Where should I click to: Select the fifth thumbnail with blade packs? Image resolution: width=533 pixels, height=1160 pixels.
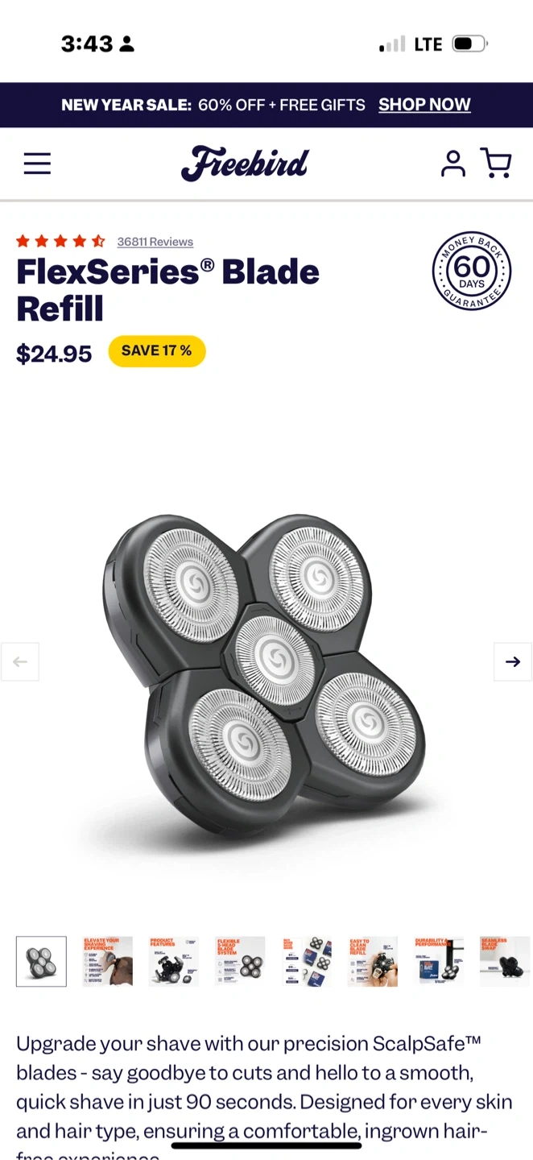[306, 962]
